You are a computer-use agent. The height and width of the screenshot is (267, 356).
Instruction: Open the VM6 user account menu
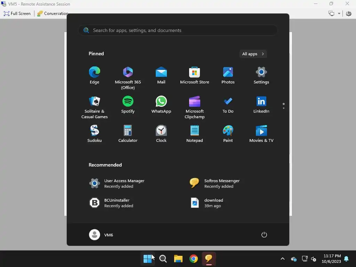[101, 235]
